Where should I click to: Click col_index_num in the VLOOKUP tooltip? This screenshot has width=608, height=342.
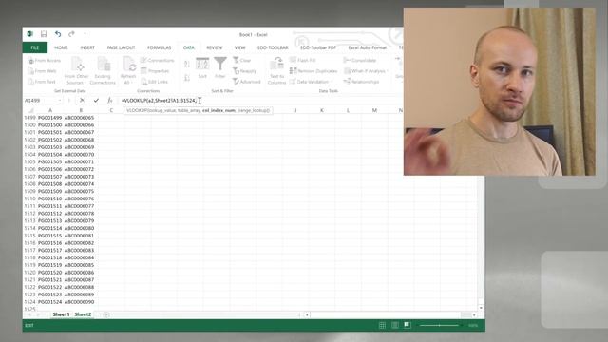218,110
